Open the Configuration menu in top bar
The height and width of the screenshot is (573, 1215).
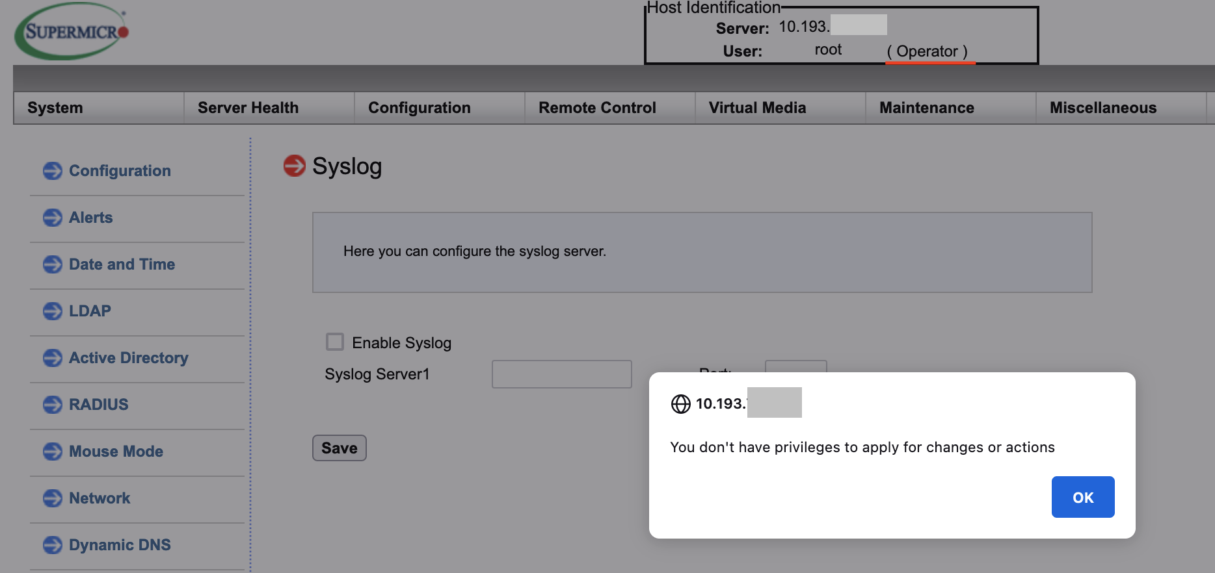(440, 108)
